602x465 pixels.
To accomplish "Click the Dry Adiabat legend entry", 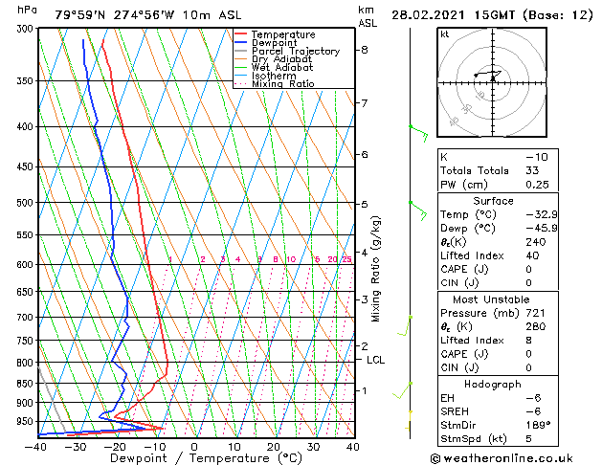I will click(281, 59).
